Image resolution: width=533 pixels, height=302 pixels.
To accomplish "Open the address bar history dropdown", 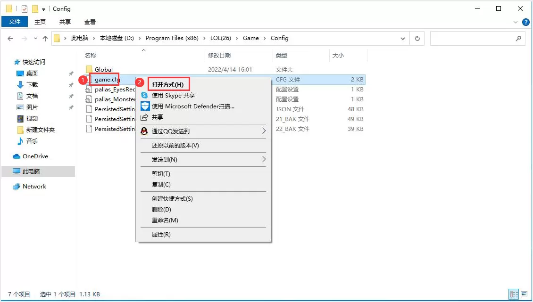I will (x=402, y=38).
